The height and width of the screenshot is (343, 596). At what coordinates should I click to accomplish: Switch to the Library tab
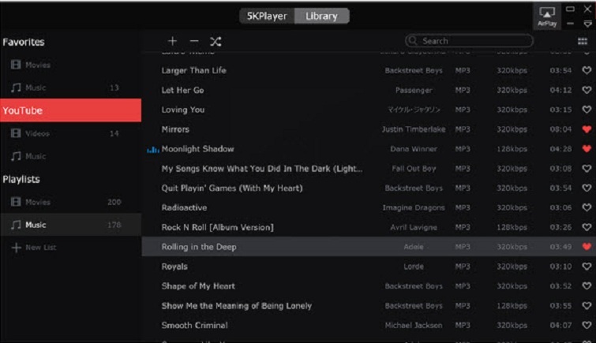321,16
